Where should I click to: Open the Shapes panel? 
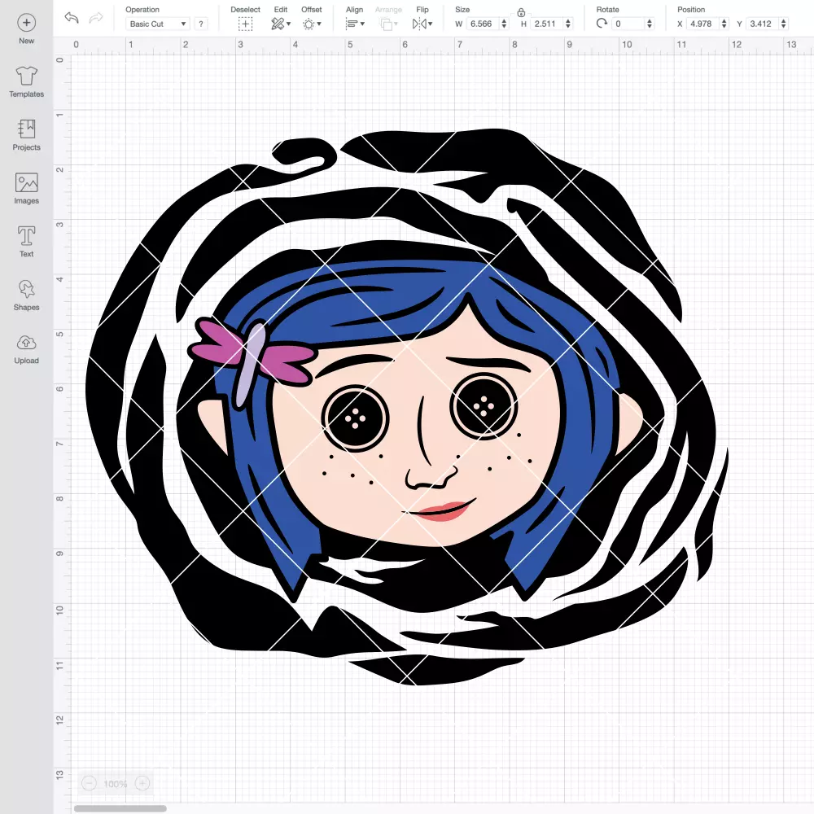click(x=27, y=295)
